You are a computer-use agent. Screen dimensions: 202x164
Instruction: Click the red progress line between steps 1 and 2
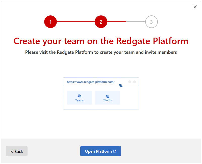coord(76,22)
